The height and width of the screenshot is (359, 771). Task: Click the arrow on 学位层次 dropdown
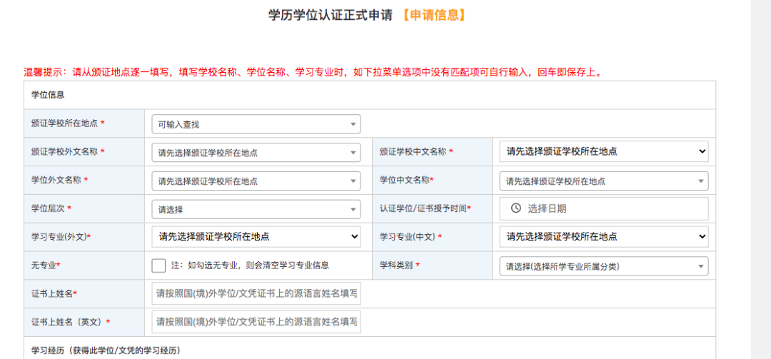(x=353, y=210)
